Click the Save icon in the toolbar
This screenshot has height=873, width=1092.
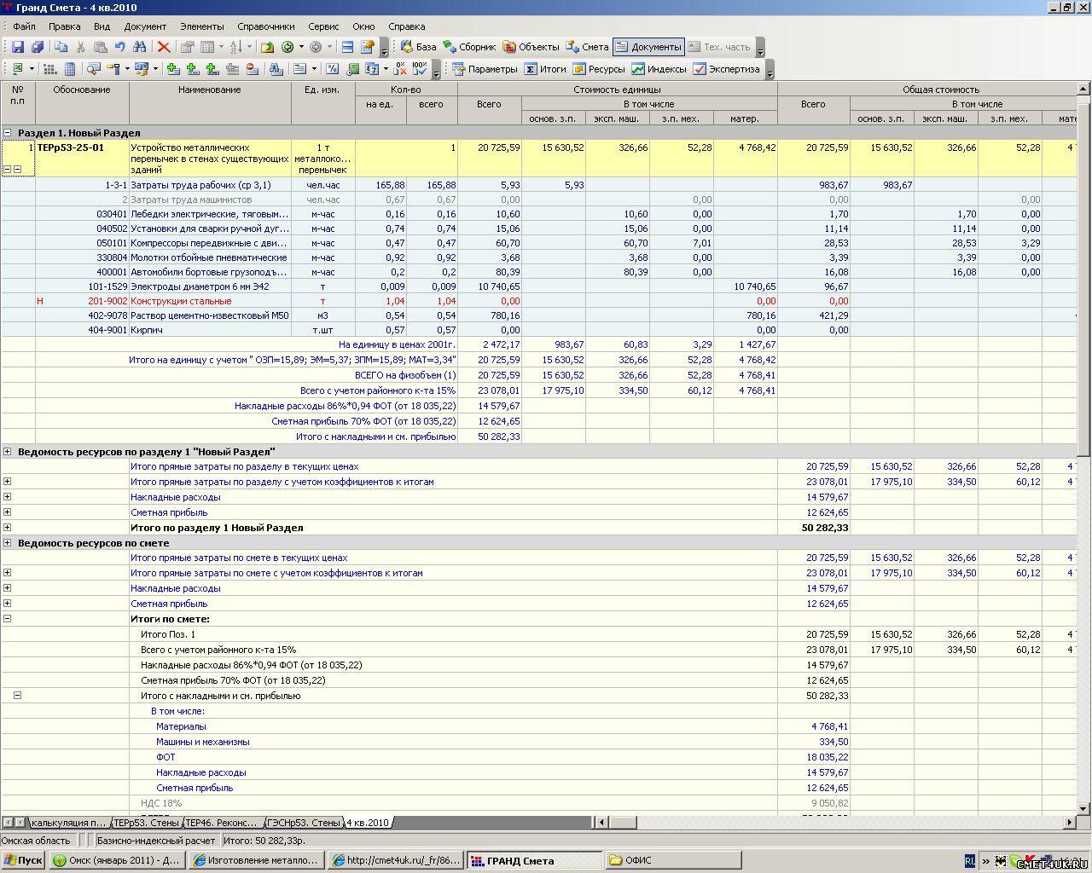pyautogui.click(x=17, y=47)
